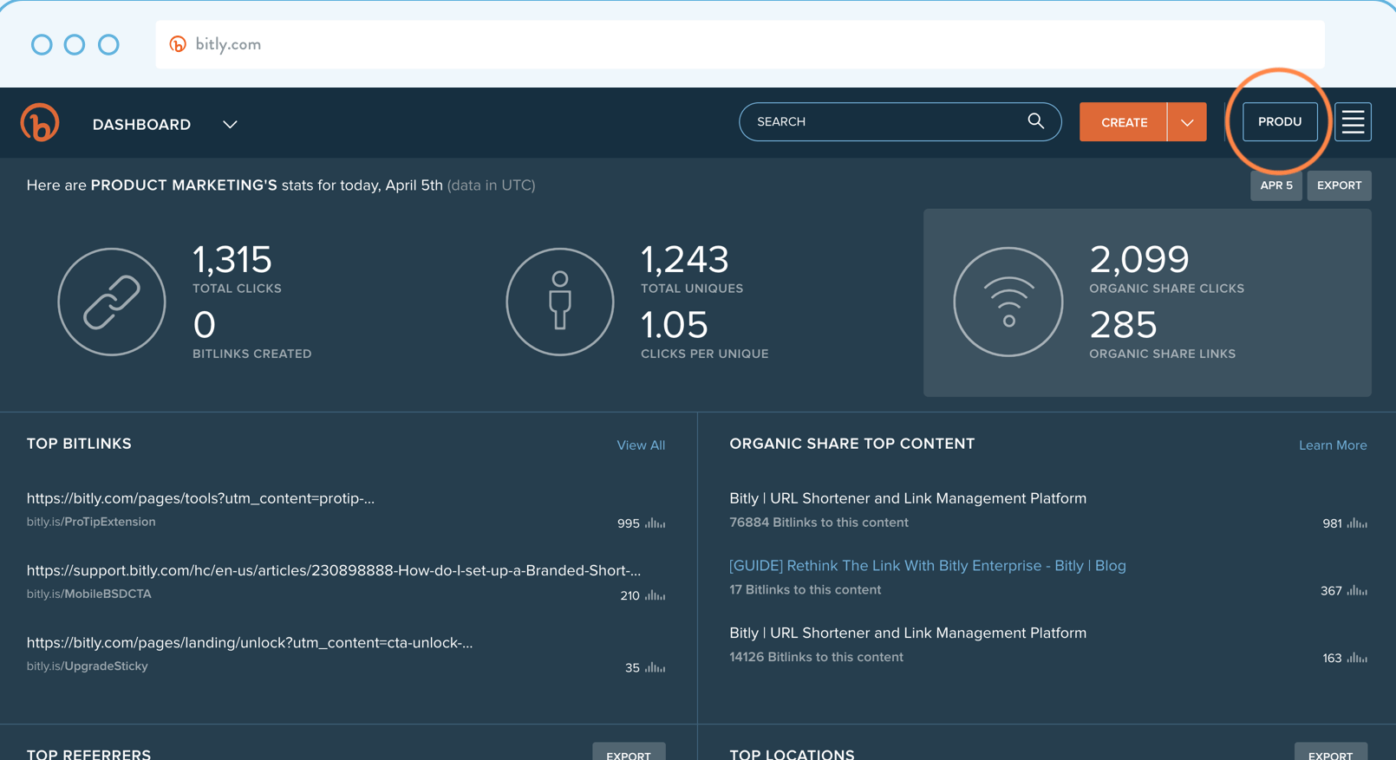The image size is (1396, 760).
Task: Select the APR 5 date button
Action: point(1275,185)
